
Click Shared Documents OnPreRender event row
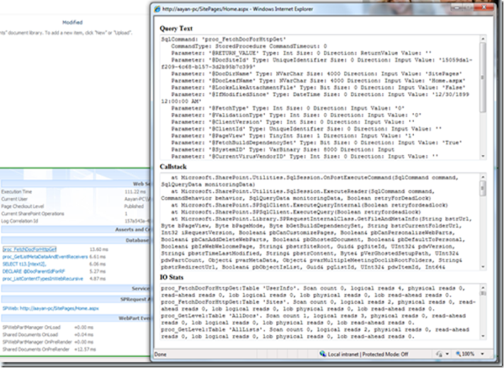pyautogui.click(x=49, y=349)
